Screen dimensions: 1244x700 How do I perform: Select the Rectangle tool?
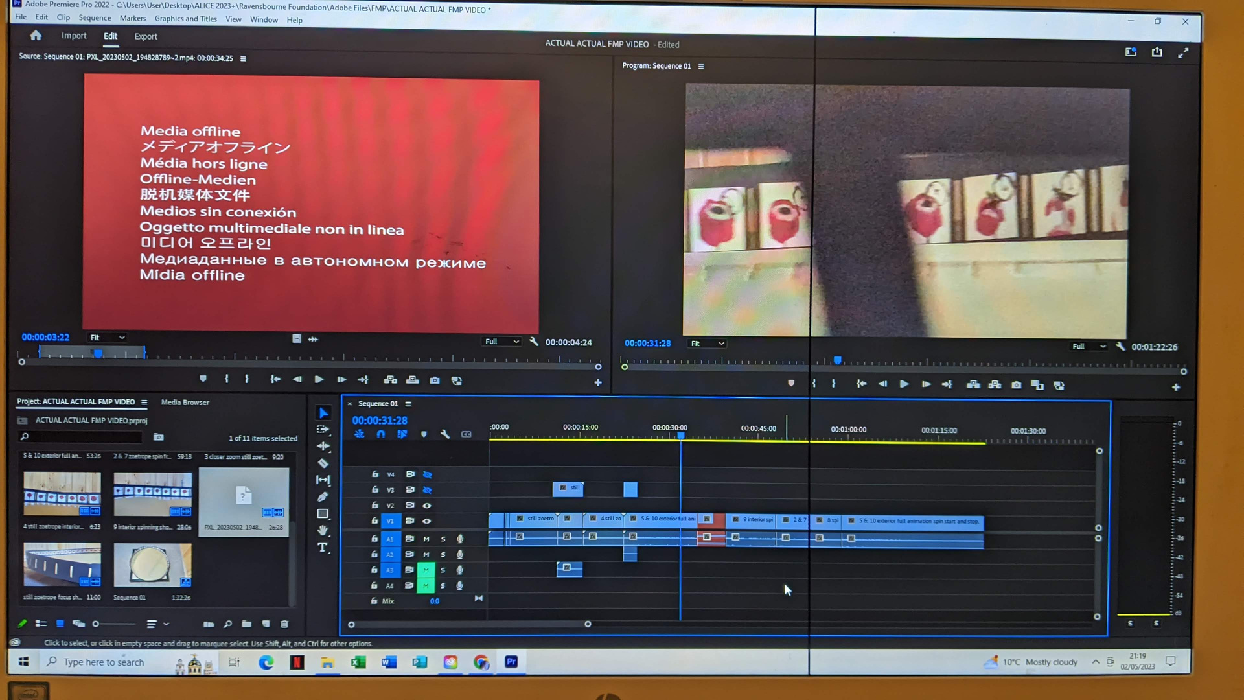pos(323,513)
